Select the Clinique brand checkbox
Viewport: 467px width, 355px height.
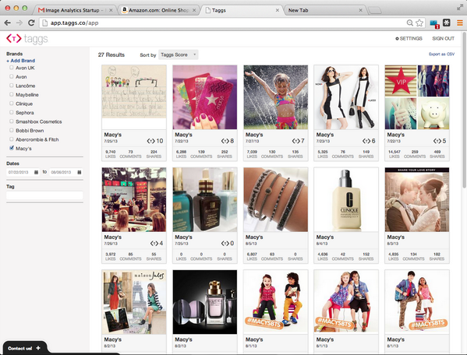12,104
